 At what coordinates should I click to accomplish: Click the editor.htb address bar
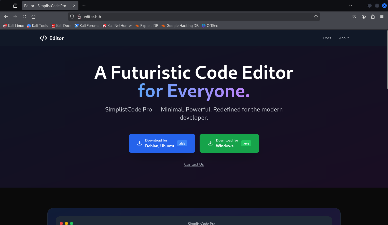(x=193, y=17)
